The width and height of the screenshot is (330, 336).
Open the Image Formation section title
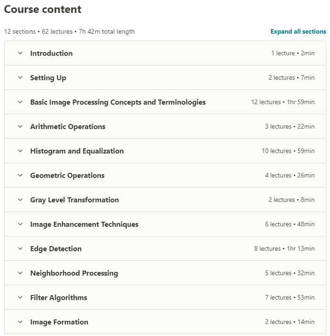(59, 322)
